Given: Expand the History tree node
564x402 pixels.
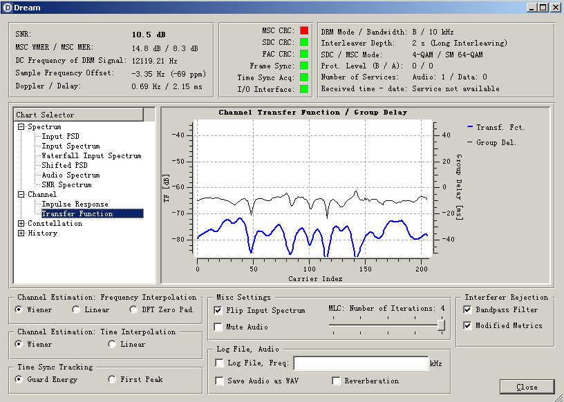Looking at the screenshot, I should (x=21, y=233).
